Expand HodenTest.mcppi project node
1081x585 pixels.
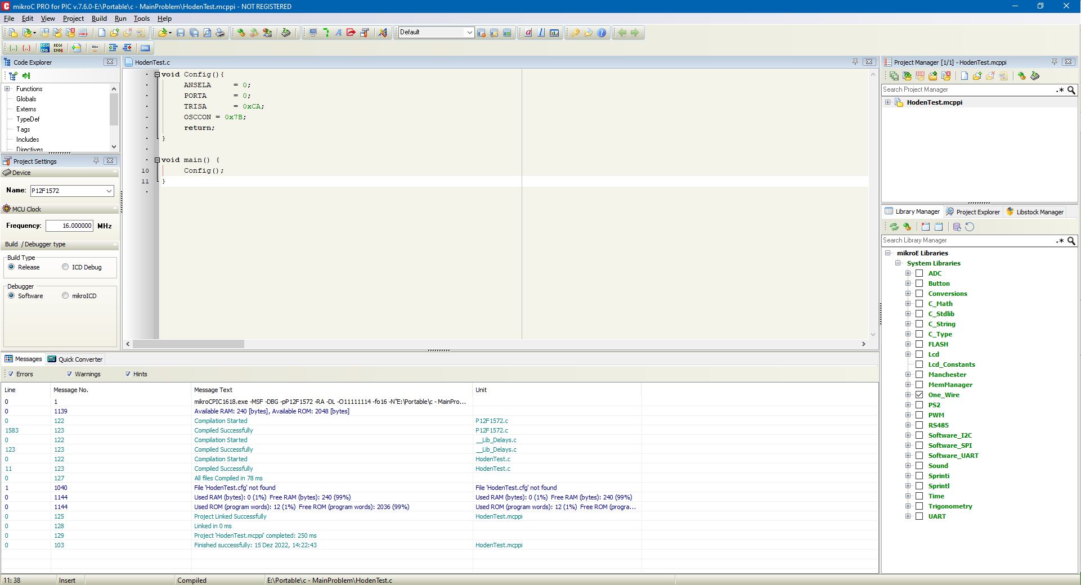[888, 102]
